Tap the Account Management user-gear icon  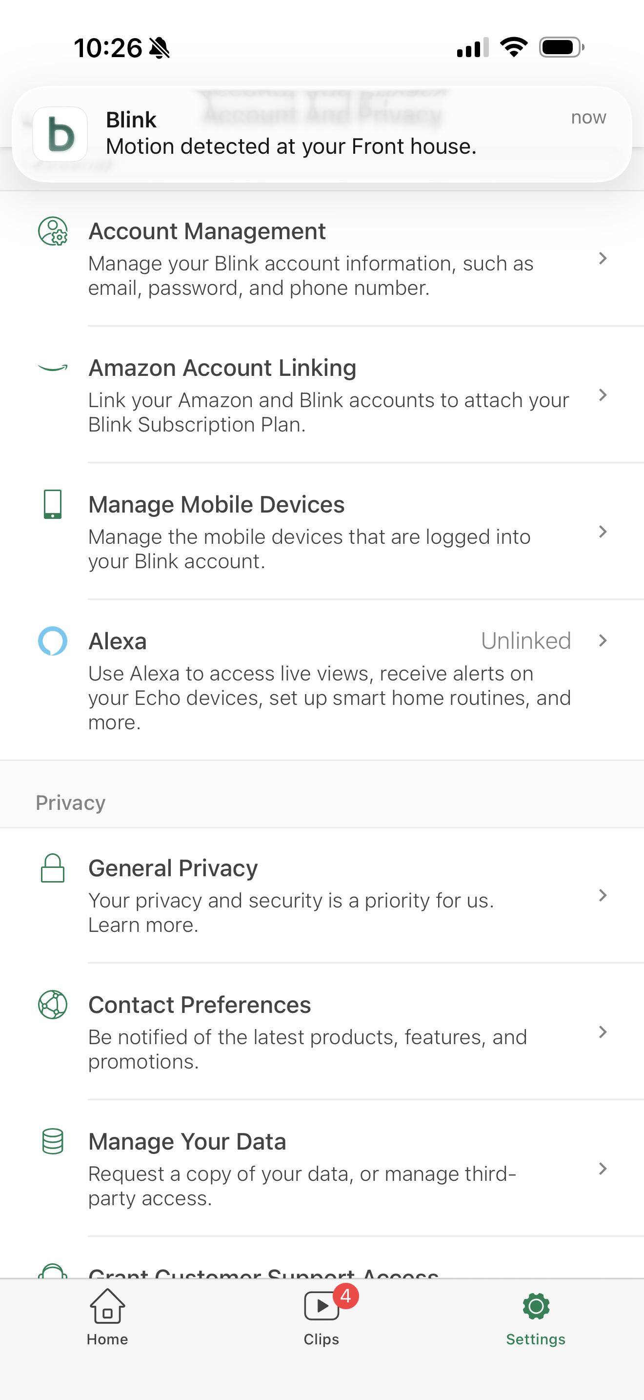point(53,231)
